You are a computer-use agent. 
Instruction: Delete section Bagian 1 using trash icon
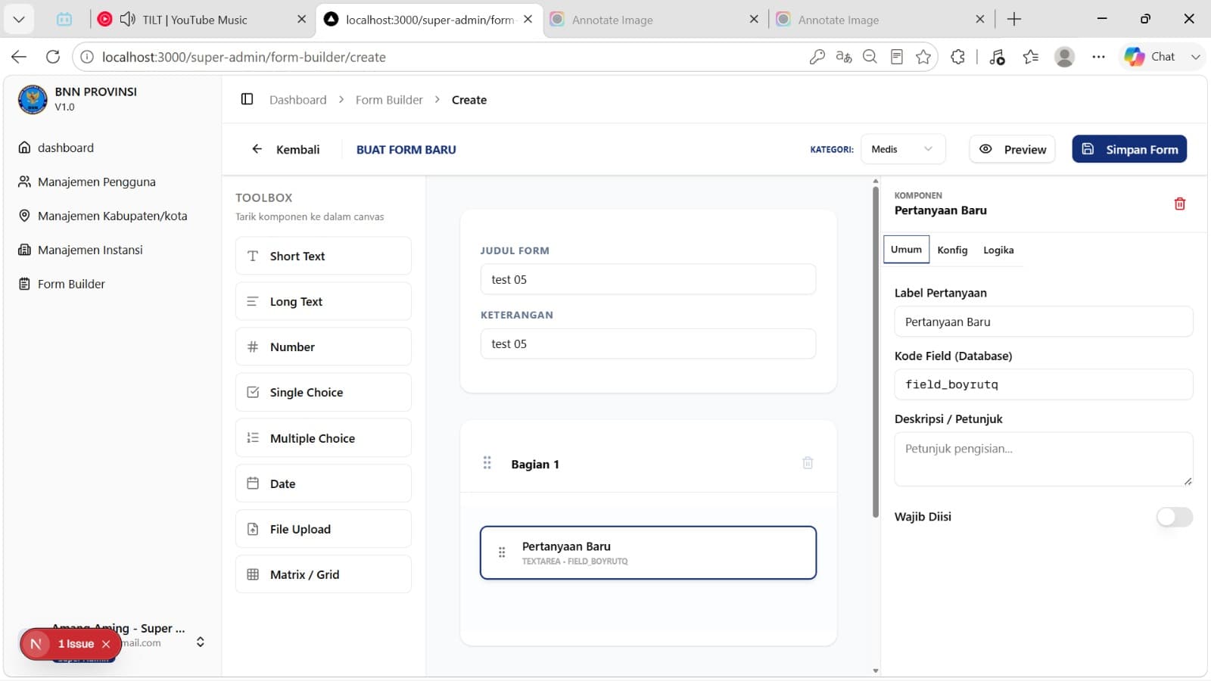pos(808,462)
